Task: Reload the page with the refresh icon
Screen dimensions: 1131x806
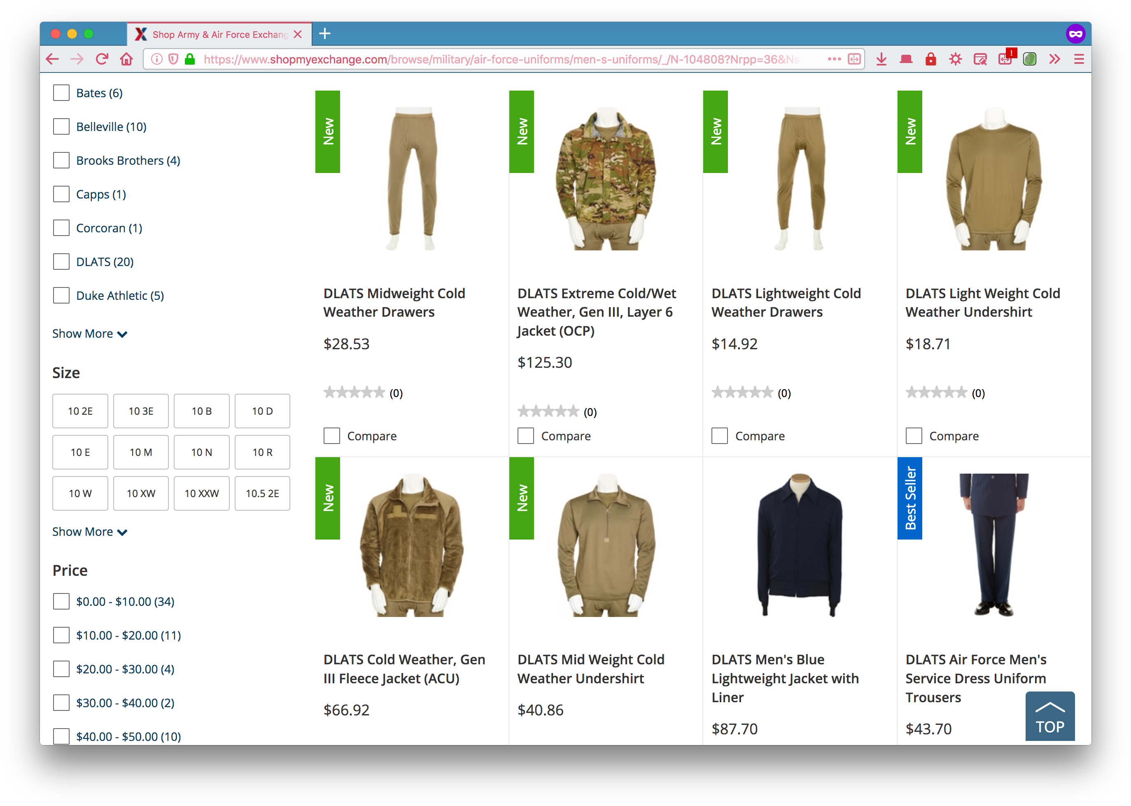Action: pyautogui.click(x=102, y=60)
